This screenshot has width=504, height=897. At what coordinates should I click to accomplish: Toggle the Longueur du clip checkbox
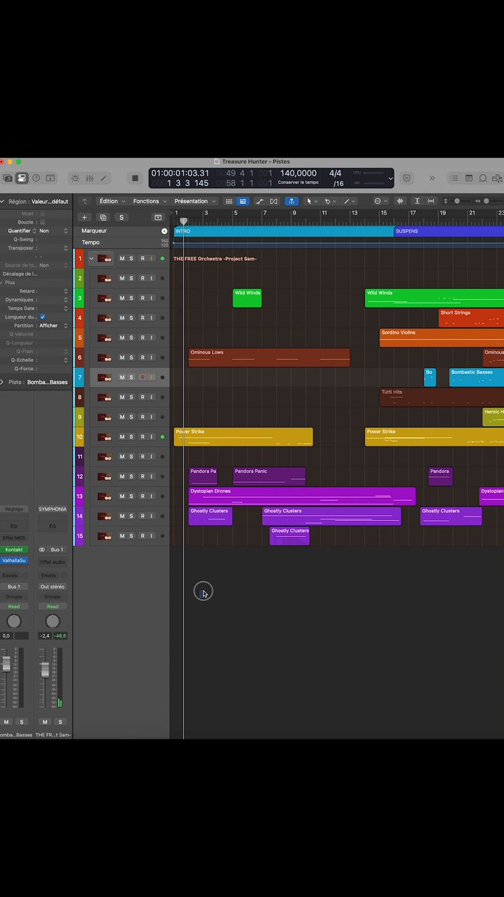click(43, 317)
